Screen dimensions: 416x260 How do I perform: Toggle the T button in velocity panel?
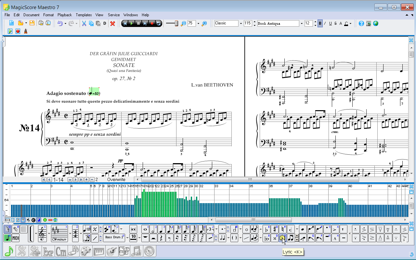click(23, 220)
